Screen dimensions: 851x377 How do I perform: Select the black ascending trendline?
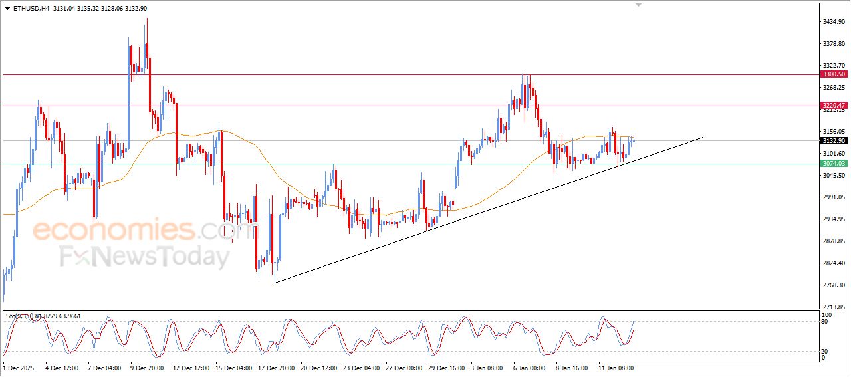tap(489, 210)
